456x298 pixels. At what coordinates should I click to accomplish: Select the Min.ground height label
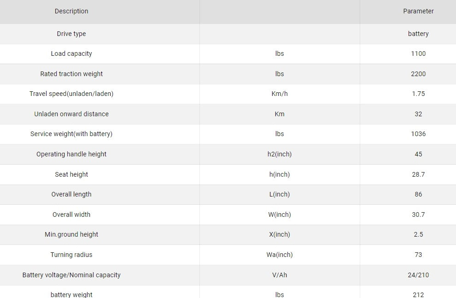71,234
